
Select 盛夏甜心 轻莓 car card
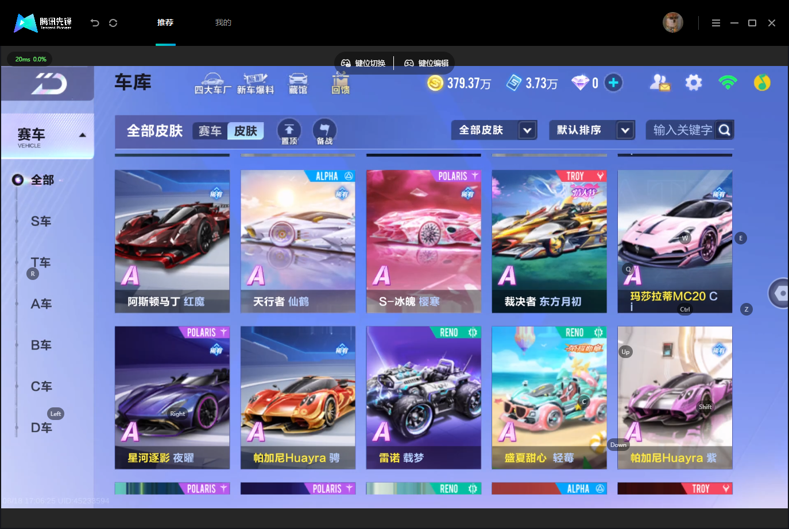[550, 398]
